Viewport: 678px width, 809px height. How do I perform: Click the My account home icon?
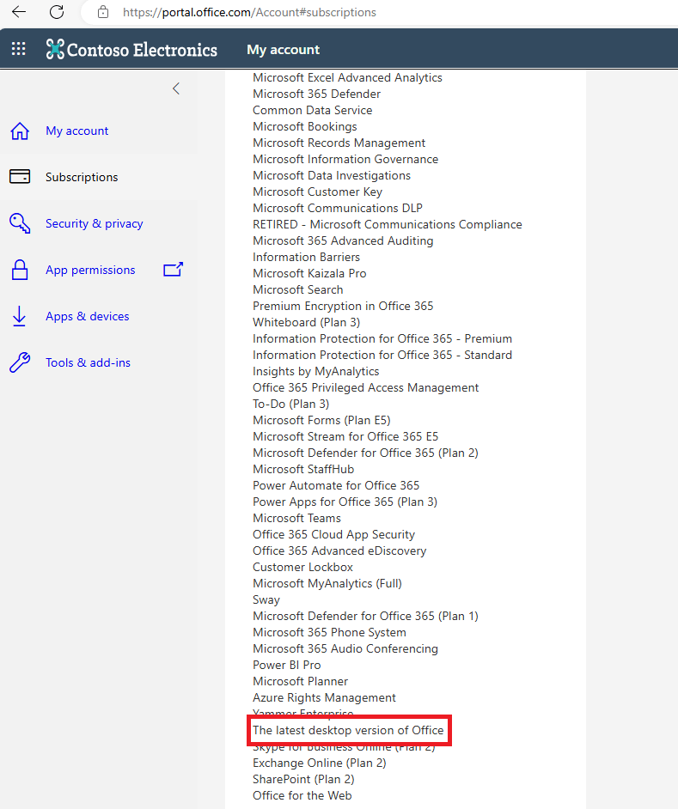20,131
